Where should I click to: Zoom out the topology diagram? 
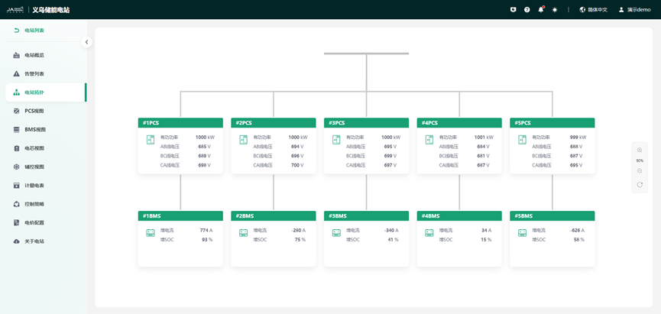coord(640,170)
